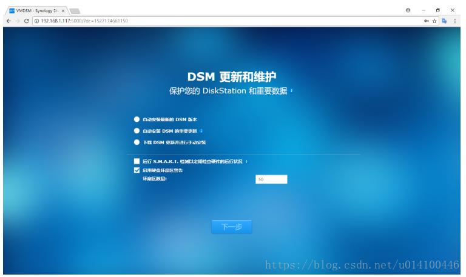Image resolution: width=466 pixels, height=277 pixels.
Task: Reload the DSM setup page
Action: (x=27, y=21)
